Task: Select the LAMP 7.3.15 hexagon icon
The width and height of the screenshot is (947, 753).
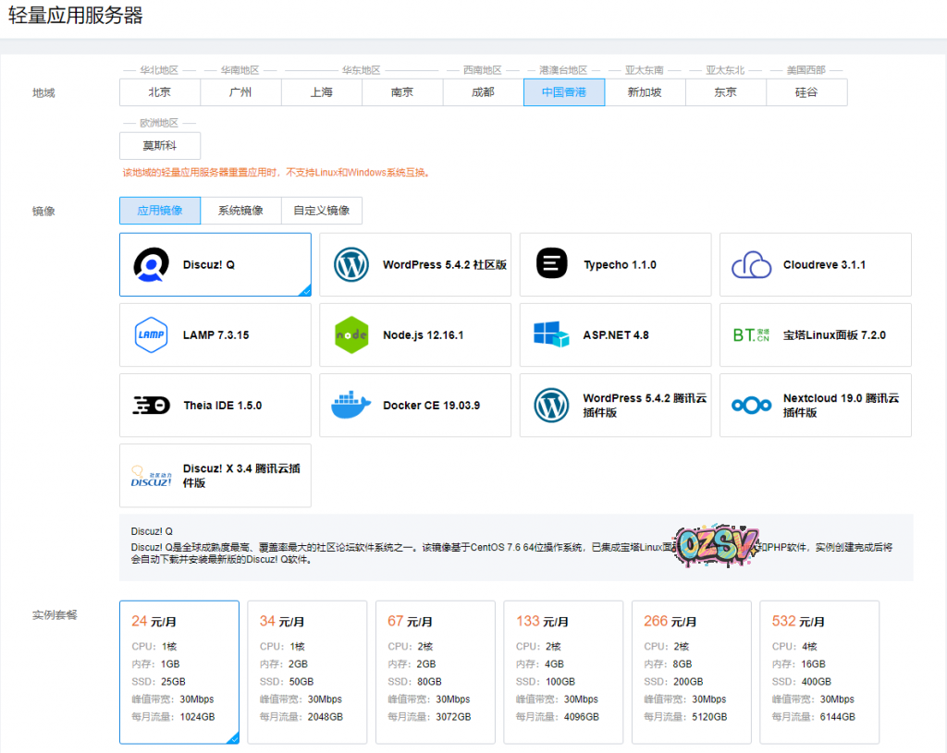Action: coord(151,335)
